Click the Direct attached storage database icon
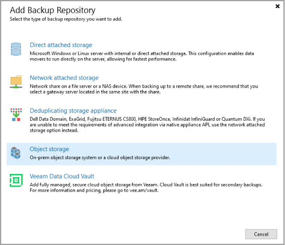Screen dimensions: 285x245 pos(16,49)
